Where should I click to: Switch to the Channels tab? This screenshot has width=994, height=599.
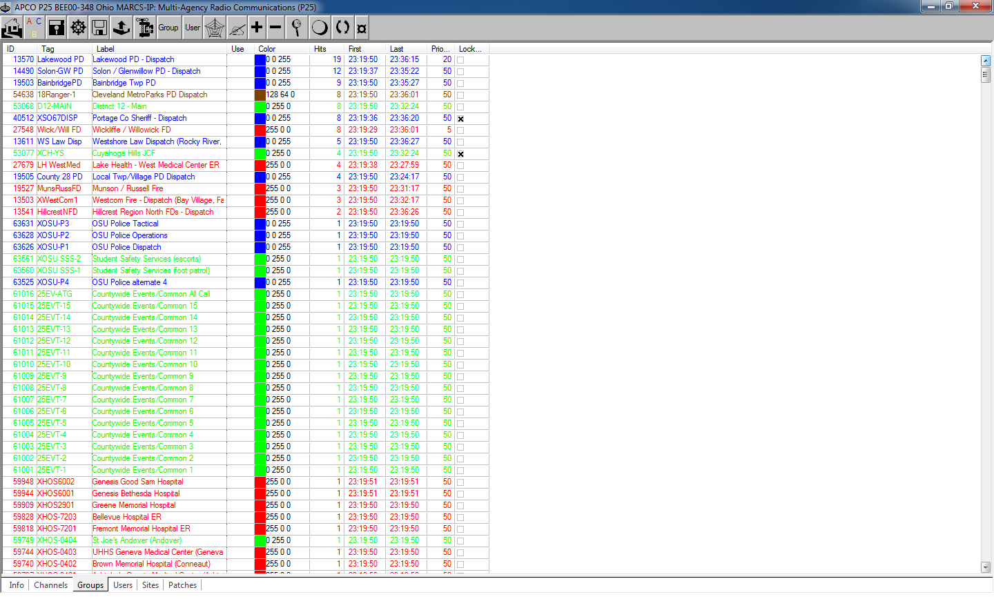click(x=51, y=585)
